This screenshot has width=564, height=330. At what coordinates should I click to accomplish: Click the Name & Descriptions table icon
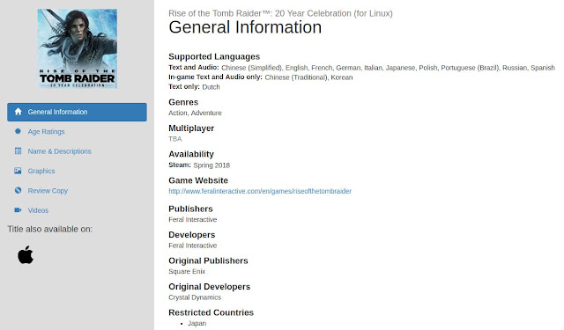click(x=18, y=151)
